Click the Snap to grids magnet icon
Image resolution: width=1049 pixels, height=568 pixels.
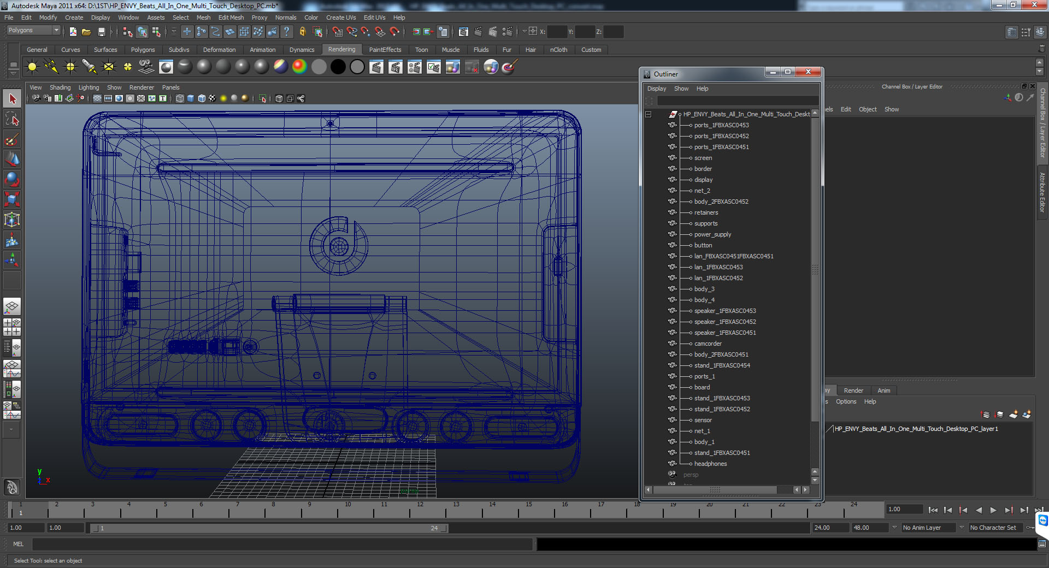click(337, 32)
